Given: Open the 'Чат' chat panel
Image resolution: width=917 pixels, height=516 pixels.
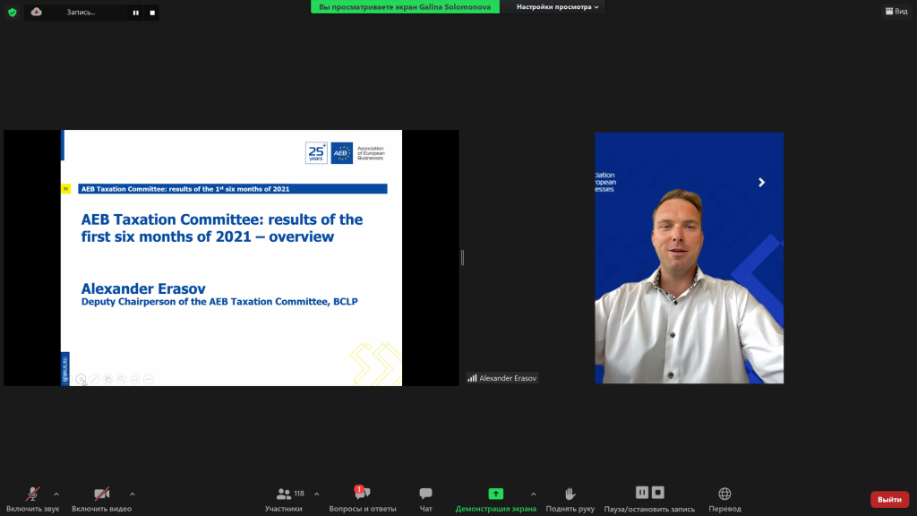Looking at the screenshot, I should pos(425,499).
